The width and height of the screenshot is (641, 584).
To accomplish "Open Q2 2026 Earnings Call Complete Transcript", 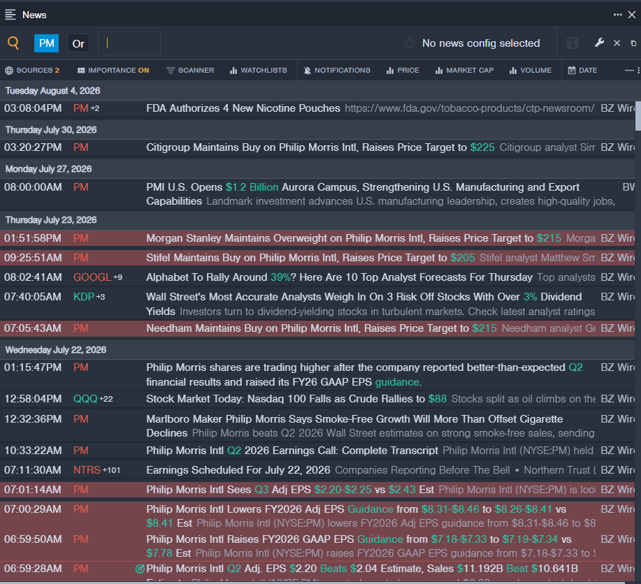I will pyautogui.click(x=292, y=451).
